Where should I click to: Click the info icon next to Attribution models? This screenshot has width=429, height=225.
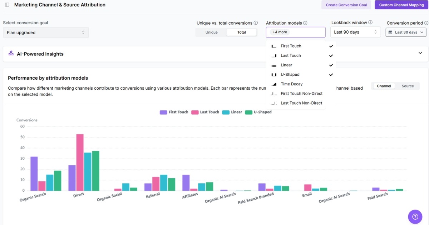[305, 22]
